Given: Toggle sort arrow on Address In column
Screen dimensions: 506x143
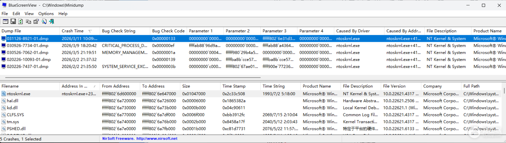Looking at the screenshot, I should tap(95, 86).
